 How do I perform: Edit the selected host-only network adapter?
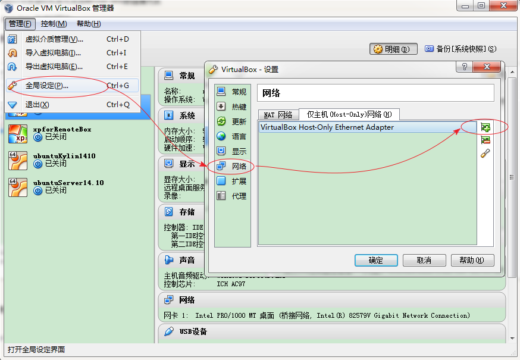point(485,154)
